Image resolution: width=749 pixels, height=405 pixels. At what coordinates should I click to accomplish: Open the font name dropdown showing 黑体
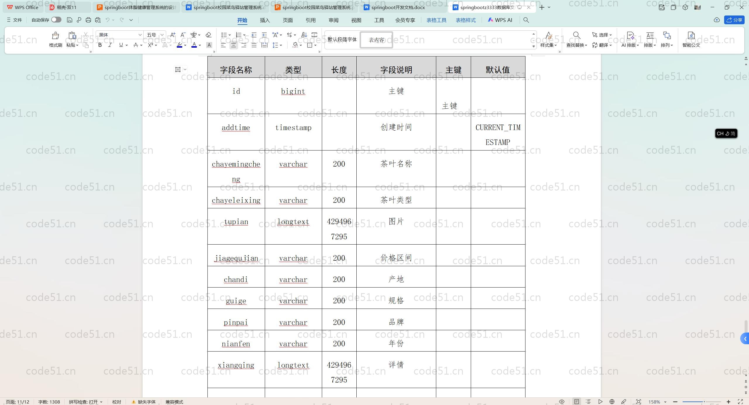[x=140, y=35]
